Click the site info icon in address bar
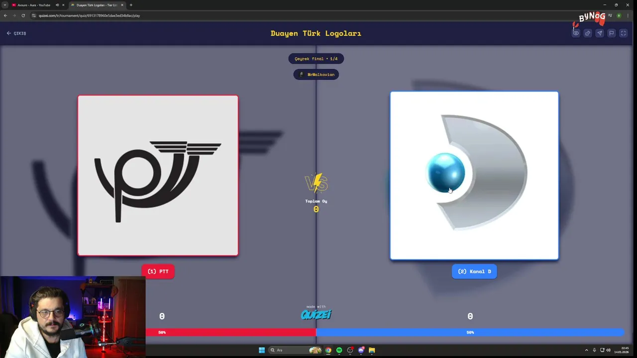 tap(34, 15)
